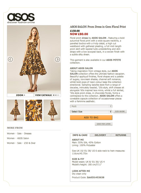Switch to the DELIVERY tab
The width and height of the screenshot is (141, 193).
click(100, 135)
